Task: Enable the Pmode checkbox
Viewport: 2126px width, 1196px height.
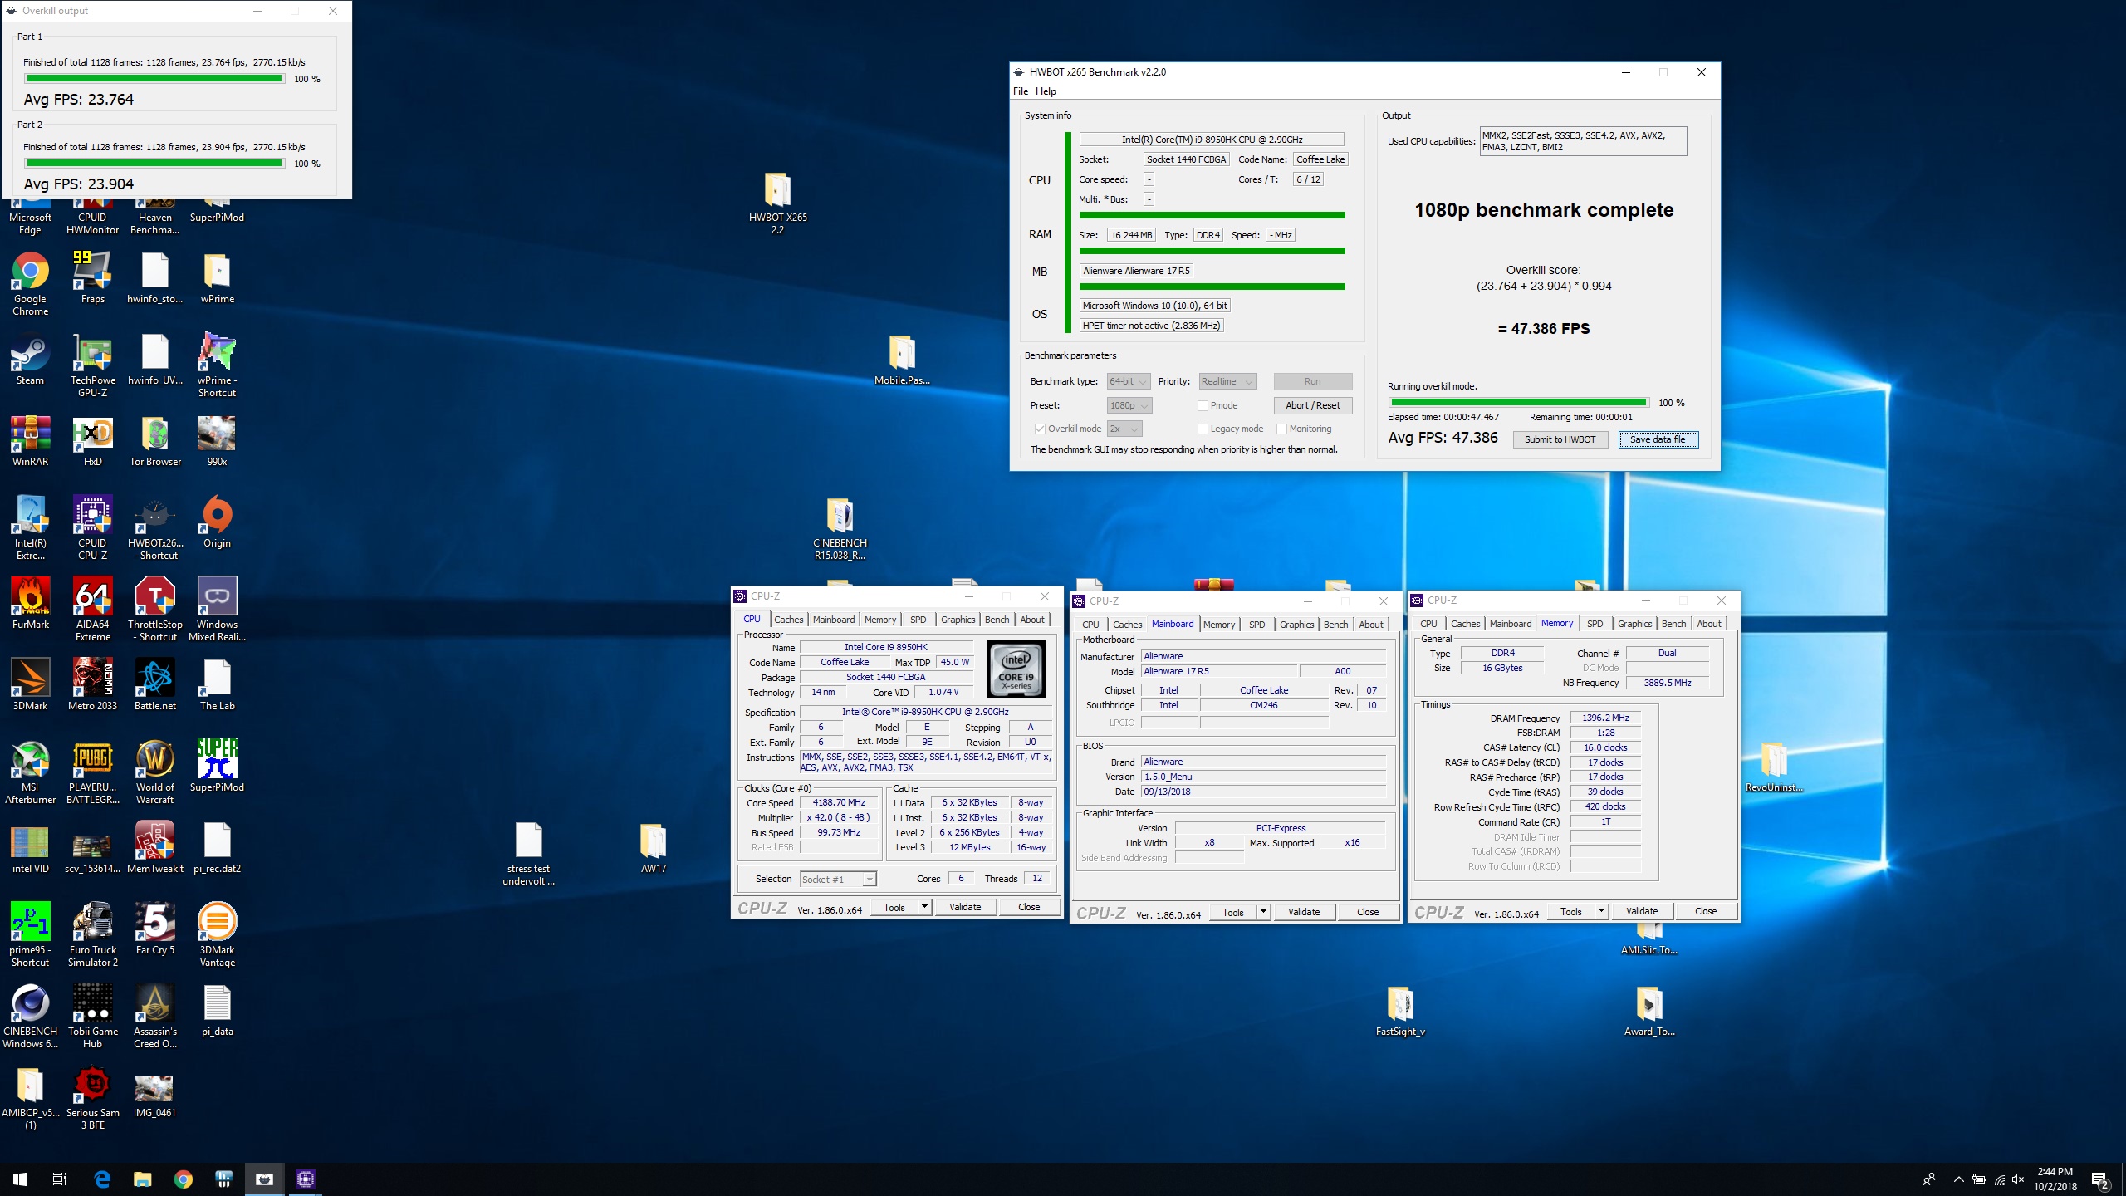Action: click(x=1203, y=406)
